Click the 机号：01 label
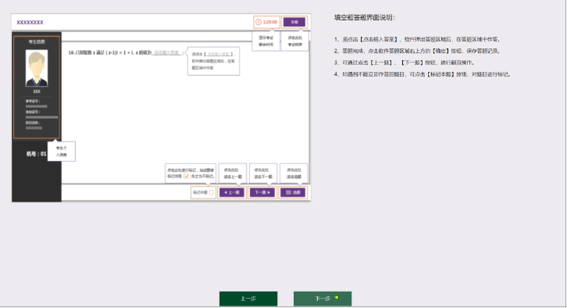This screenshot has width=567, height=308. pyautogui.click(x=36, y=154)
